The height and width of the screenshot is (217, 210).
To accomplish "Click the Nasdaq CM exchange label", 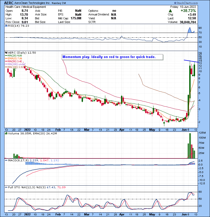I will point(59,3).
